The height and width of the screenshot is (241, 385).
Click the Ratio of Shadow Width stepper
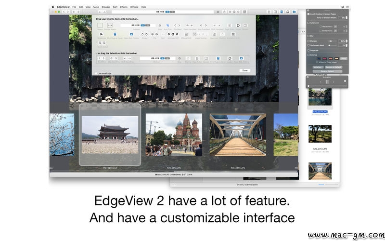click(x=346, y=18)
